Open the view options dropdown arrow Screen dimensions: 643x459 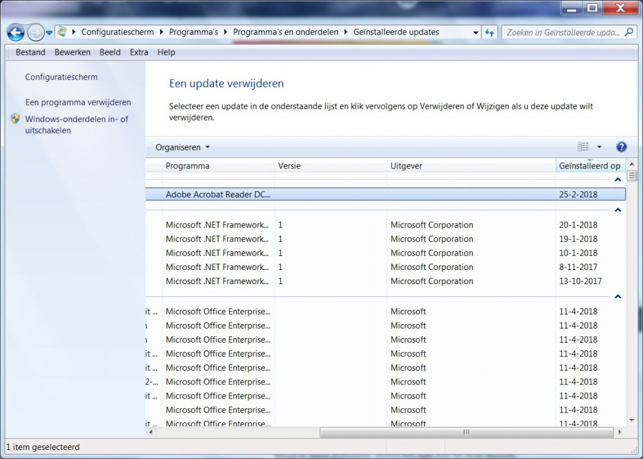[x=599, y=147]
